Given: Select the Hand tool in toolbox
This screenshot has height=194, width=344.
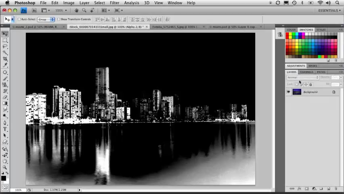Looking at the screenshot, I should point(5,161).
